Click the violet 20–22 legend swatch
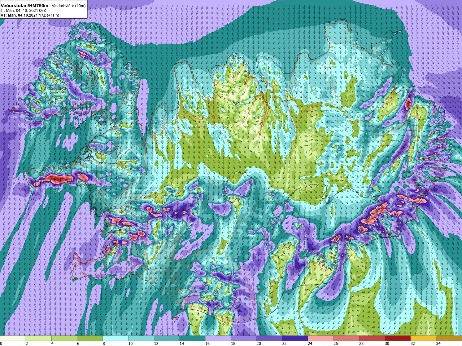 pos(269,338)
